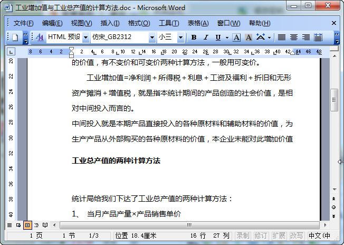Click the Word document icon in title bar

pyautogui.click(x=8, y=8)
